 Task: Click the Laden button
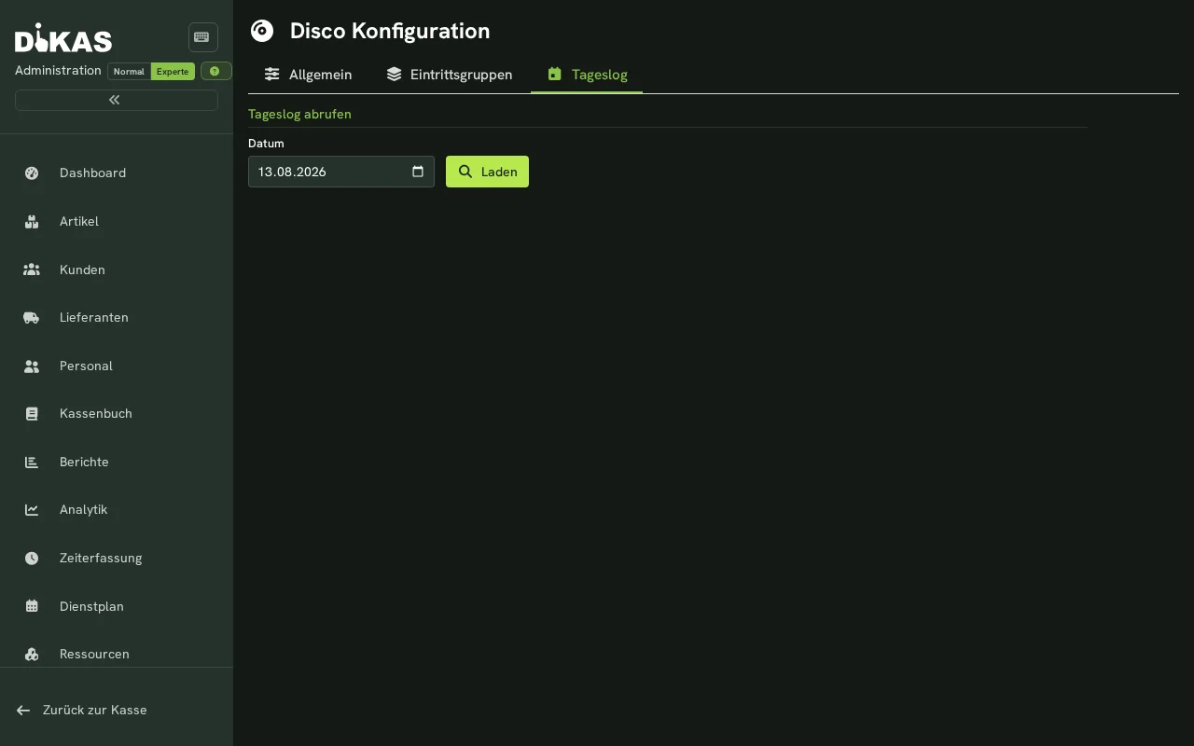pos(487,172)
